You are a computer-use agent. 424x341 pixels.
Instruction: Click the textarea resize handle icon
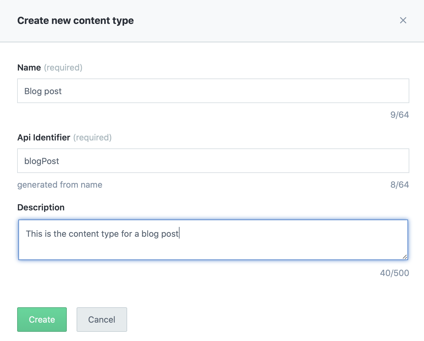(405, 257)
